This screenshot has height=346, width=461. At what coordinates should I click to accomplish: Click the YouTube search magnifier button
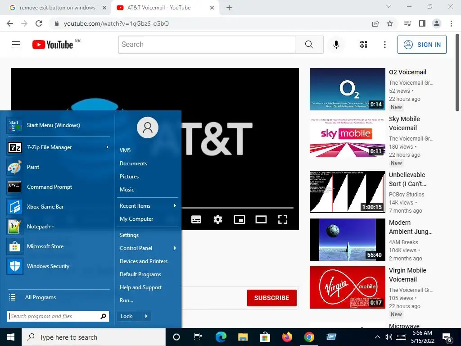click(x=309, y=45)
